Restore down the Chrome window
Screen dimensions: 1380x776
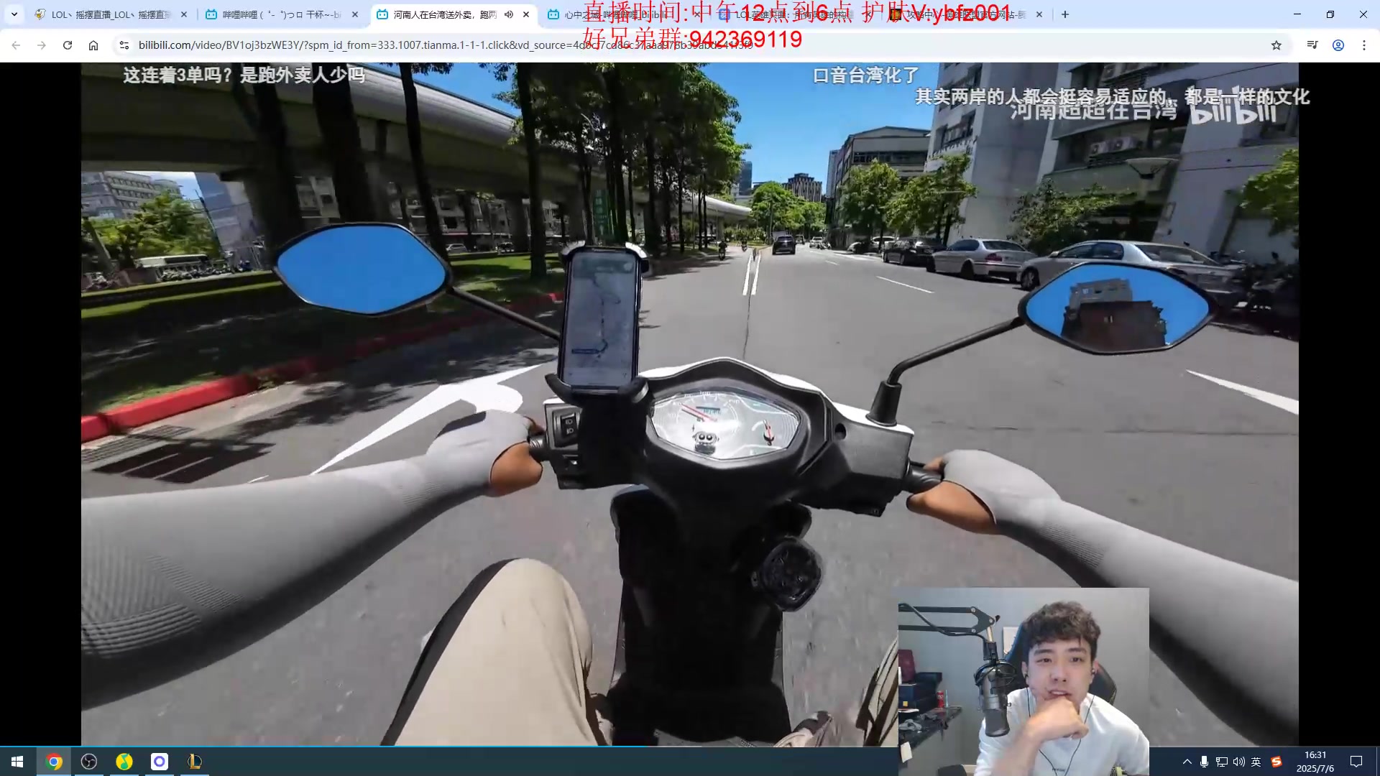tap(1330, 14)
